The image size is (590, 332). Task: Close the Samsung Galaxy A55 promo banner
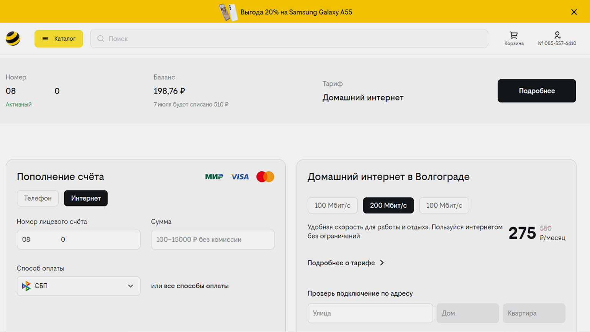(x=574, y=12)
